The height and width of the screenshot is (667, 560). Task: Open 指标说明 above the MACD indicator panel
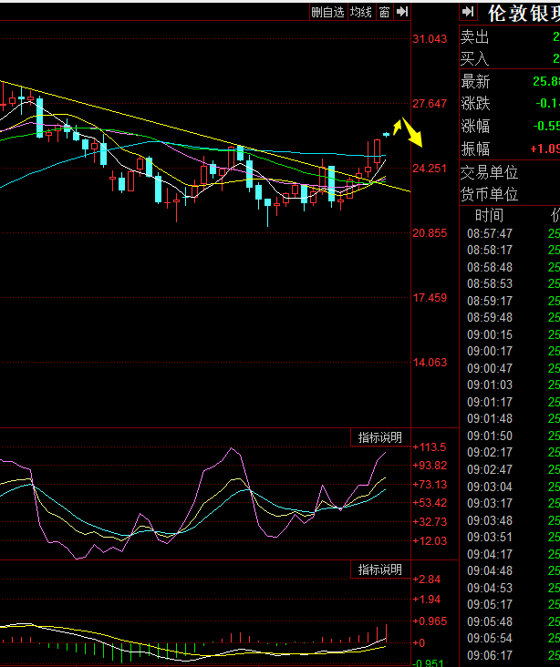point(379,570)
